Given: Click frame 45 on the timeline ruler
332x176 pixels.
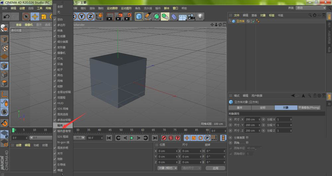Looking at the screenshot, I should pos(110,130).
